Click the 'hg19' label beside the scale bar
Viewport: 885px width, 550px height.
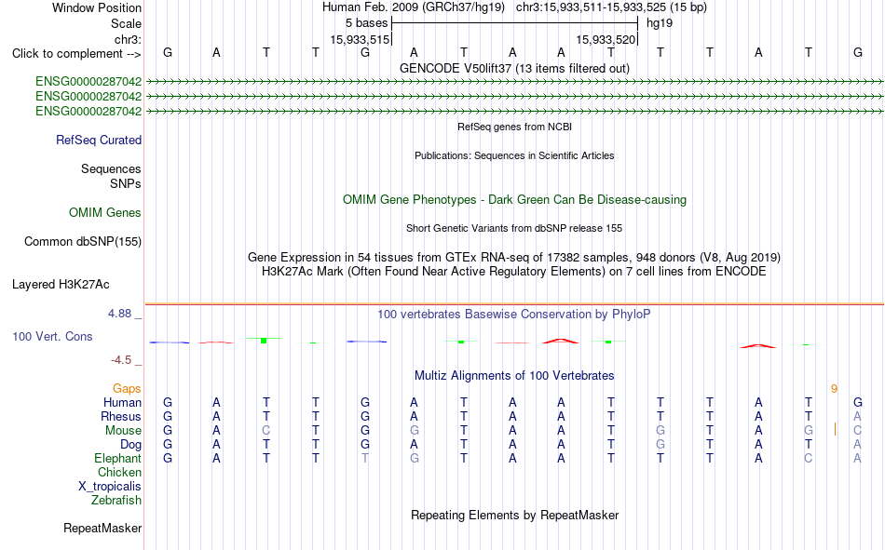click(x=660, y=23)
